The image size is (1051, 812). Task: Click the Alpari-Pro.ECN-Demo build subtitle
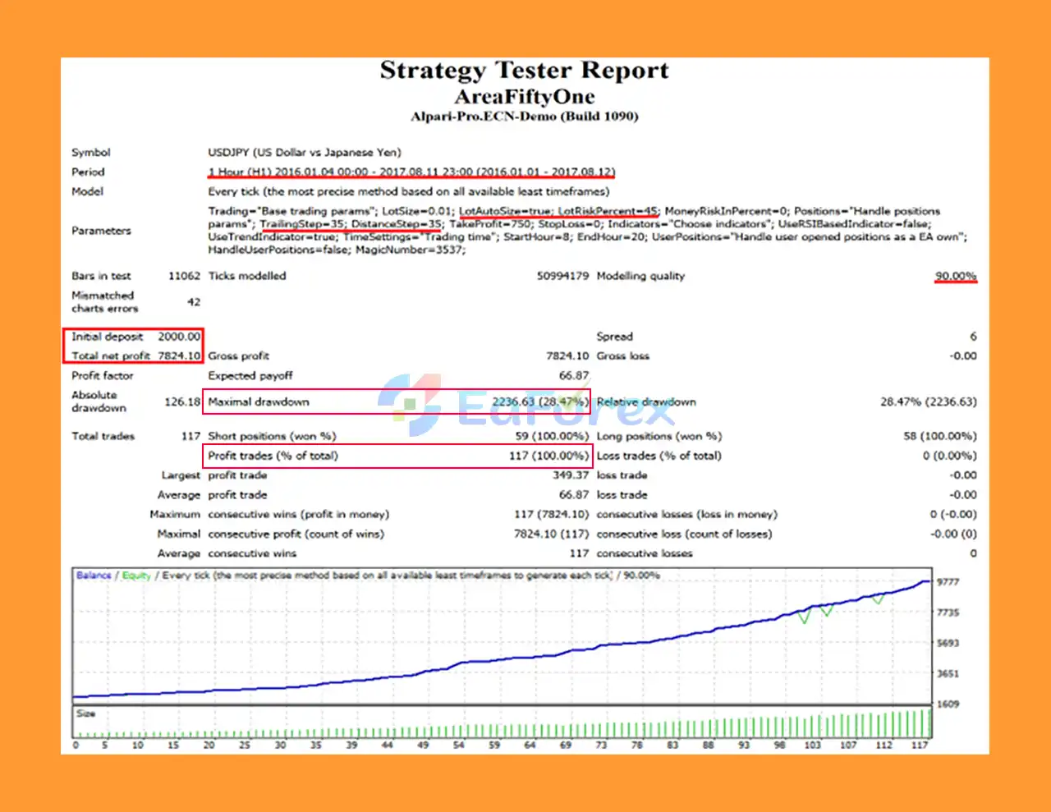(x=524, y=117)
